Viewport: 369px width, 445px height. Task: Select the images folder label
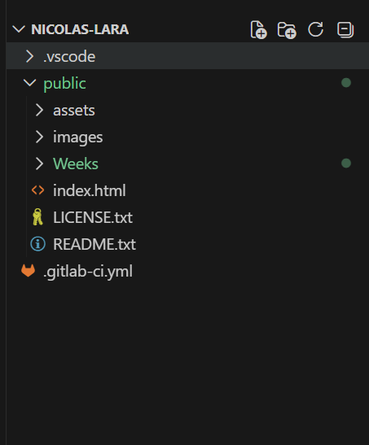tap(78, 137)
